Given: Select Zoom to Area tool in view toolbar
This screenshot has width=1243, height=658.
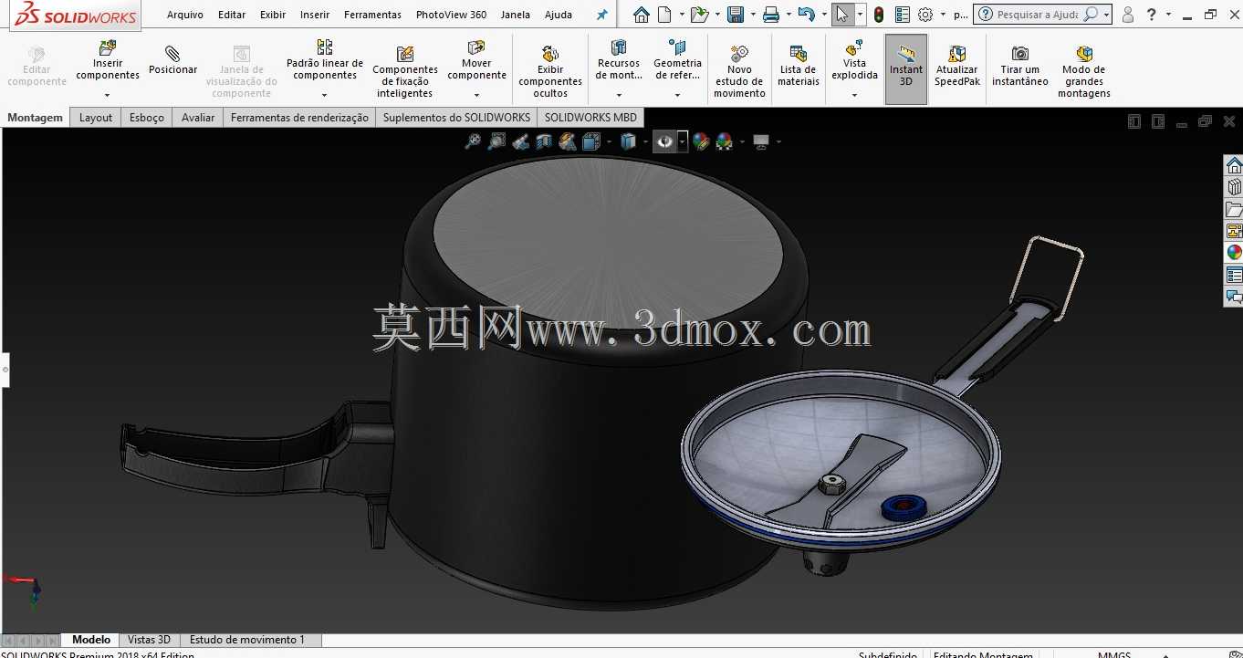Looking at the screenshot, I should click(496, 141).
